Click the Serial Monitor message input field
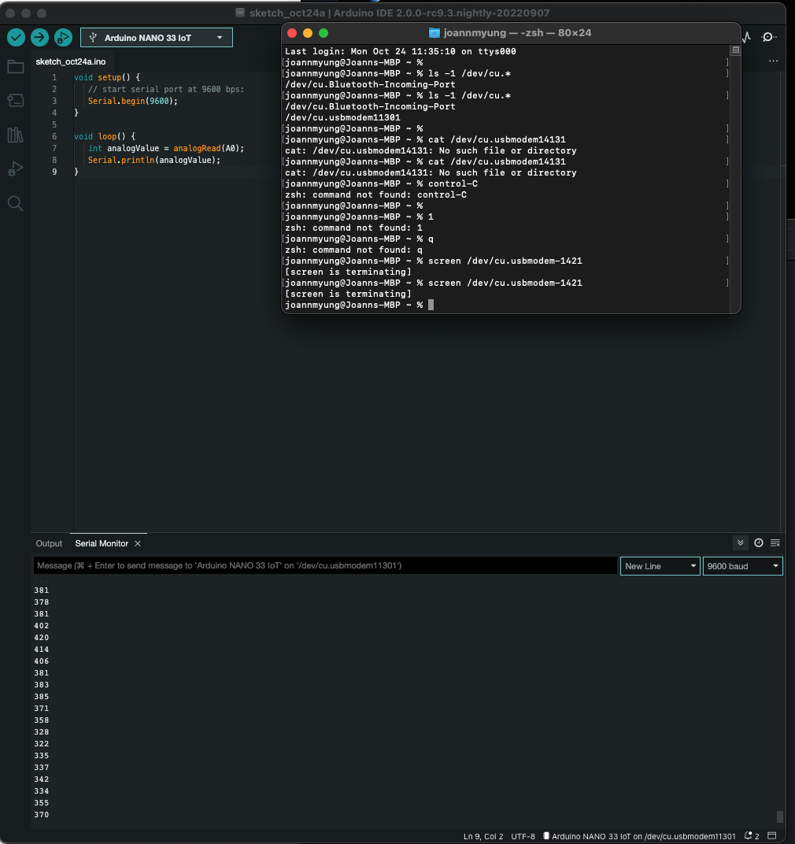Screen dimensions: 795x844 (x=325, y=566)
